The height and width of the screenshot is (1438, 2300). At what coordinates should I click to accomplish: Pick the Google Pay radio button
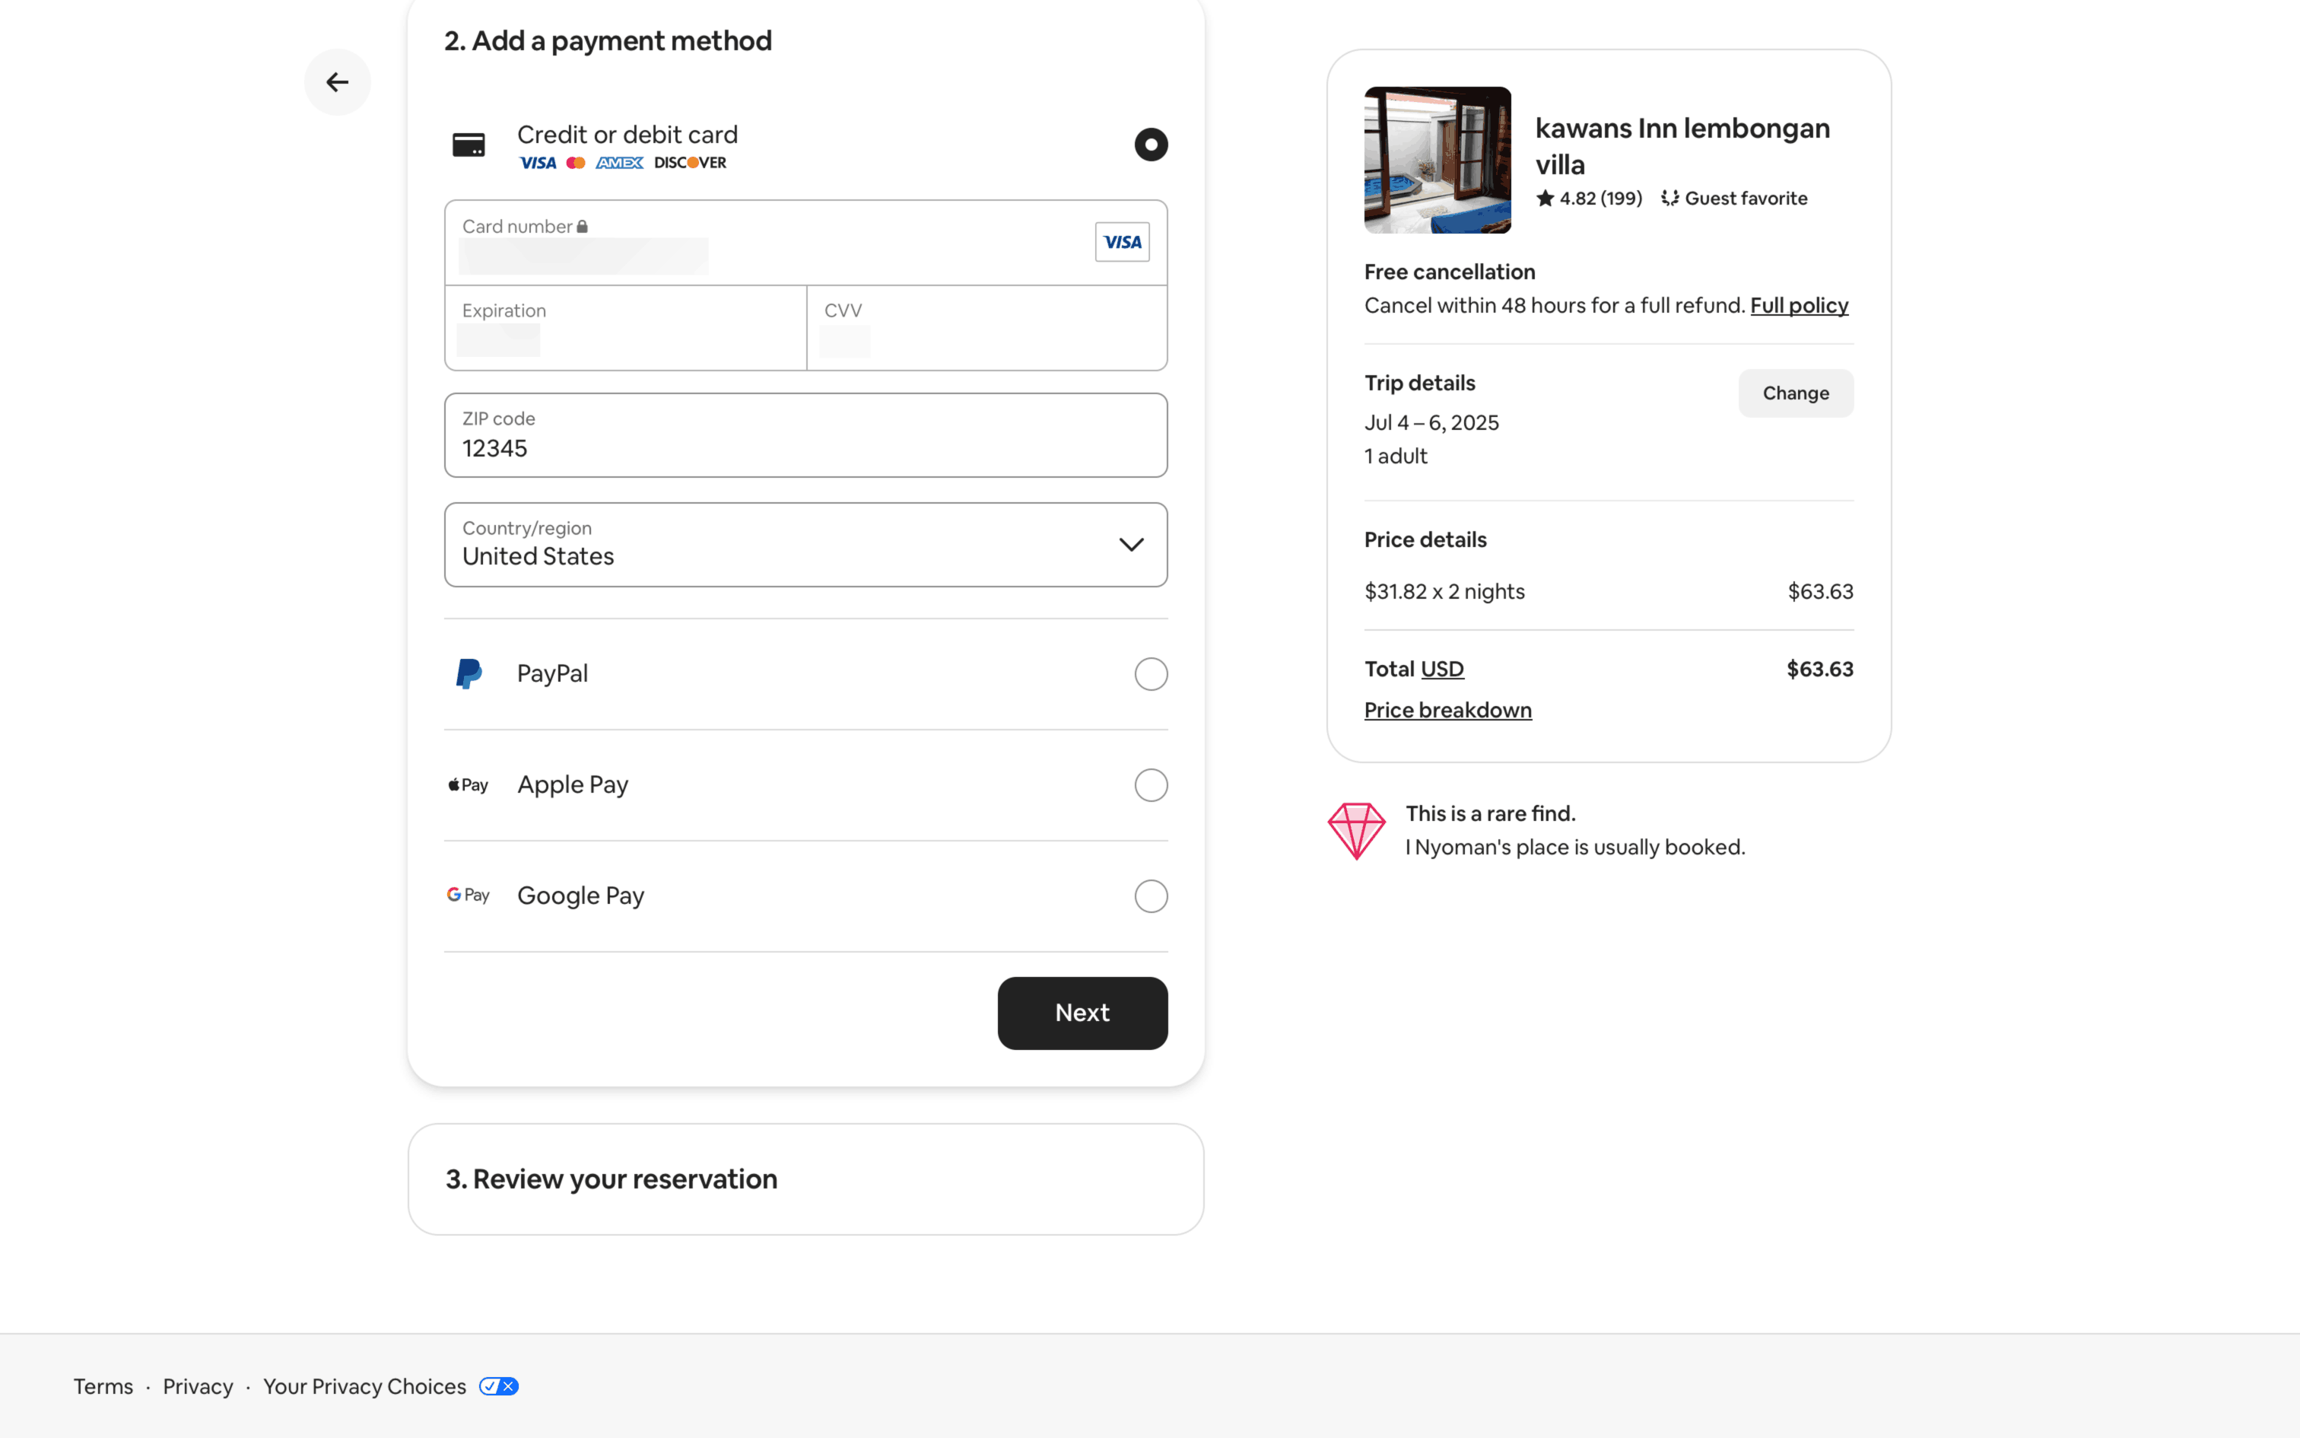[x=1150, y=895]
